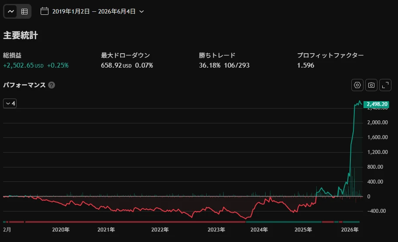Select the −400.00 price scale label

pyautogui.click(x=377, y=211)
